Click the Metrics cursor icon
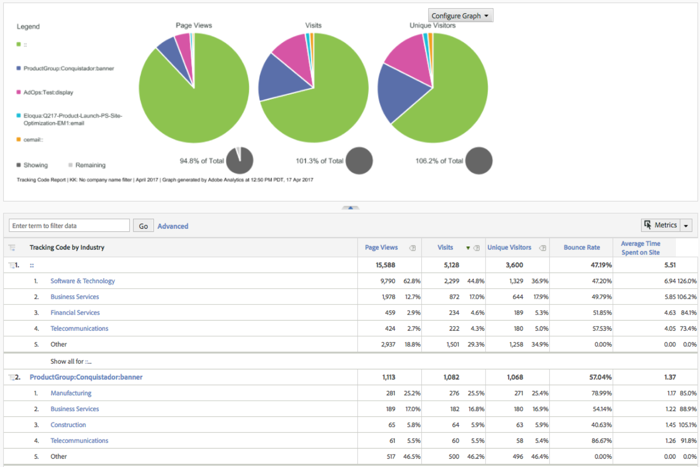700x467 pixels. (648, 225)
